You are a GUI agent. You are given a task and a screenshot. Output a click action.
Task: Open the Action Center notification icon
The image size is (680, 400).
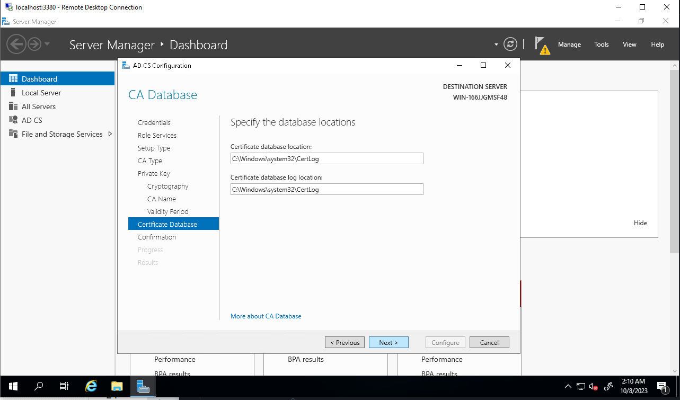tap(662, 386)
